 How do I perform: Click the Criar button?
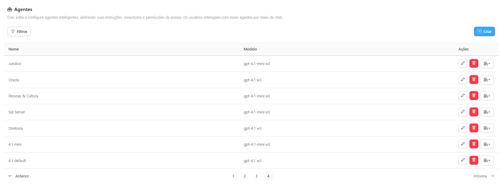pos(484,31)
